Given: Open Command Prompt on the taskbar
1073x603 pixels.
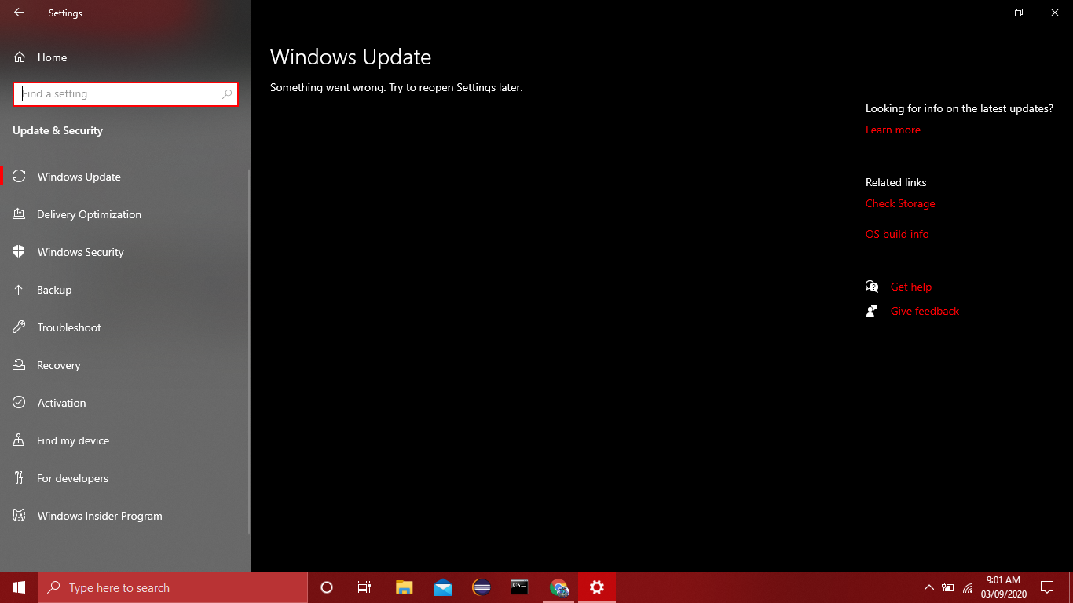Looking at the screenshot, I should pyautogui.click(x=519, y=587).
